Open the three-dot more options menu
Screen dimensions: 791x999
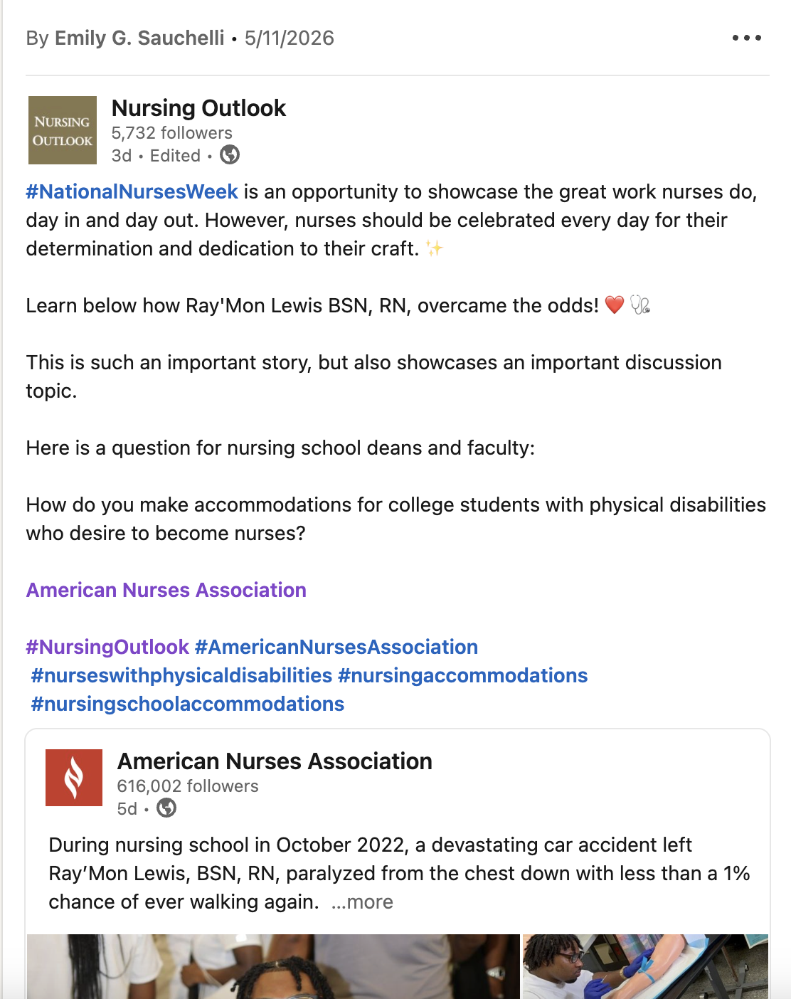[x=746, y=38]
